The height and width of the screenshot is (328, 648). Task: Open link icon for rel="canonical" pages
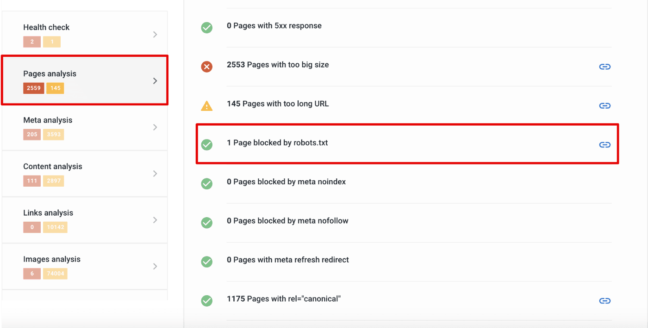tap(604, 301)
